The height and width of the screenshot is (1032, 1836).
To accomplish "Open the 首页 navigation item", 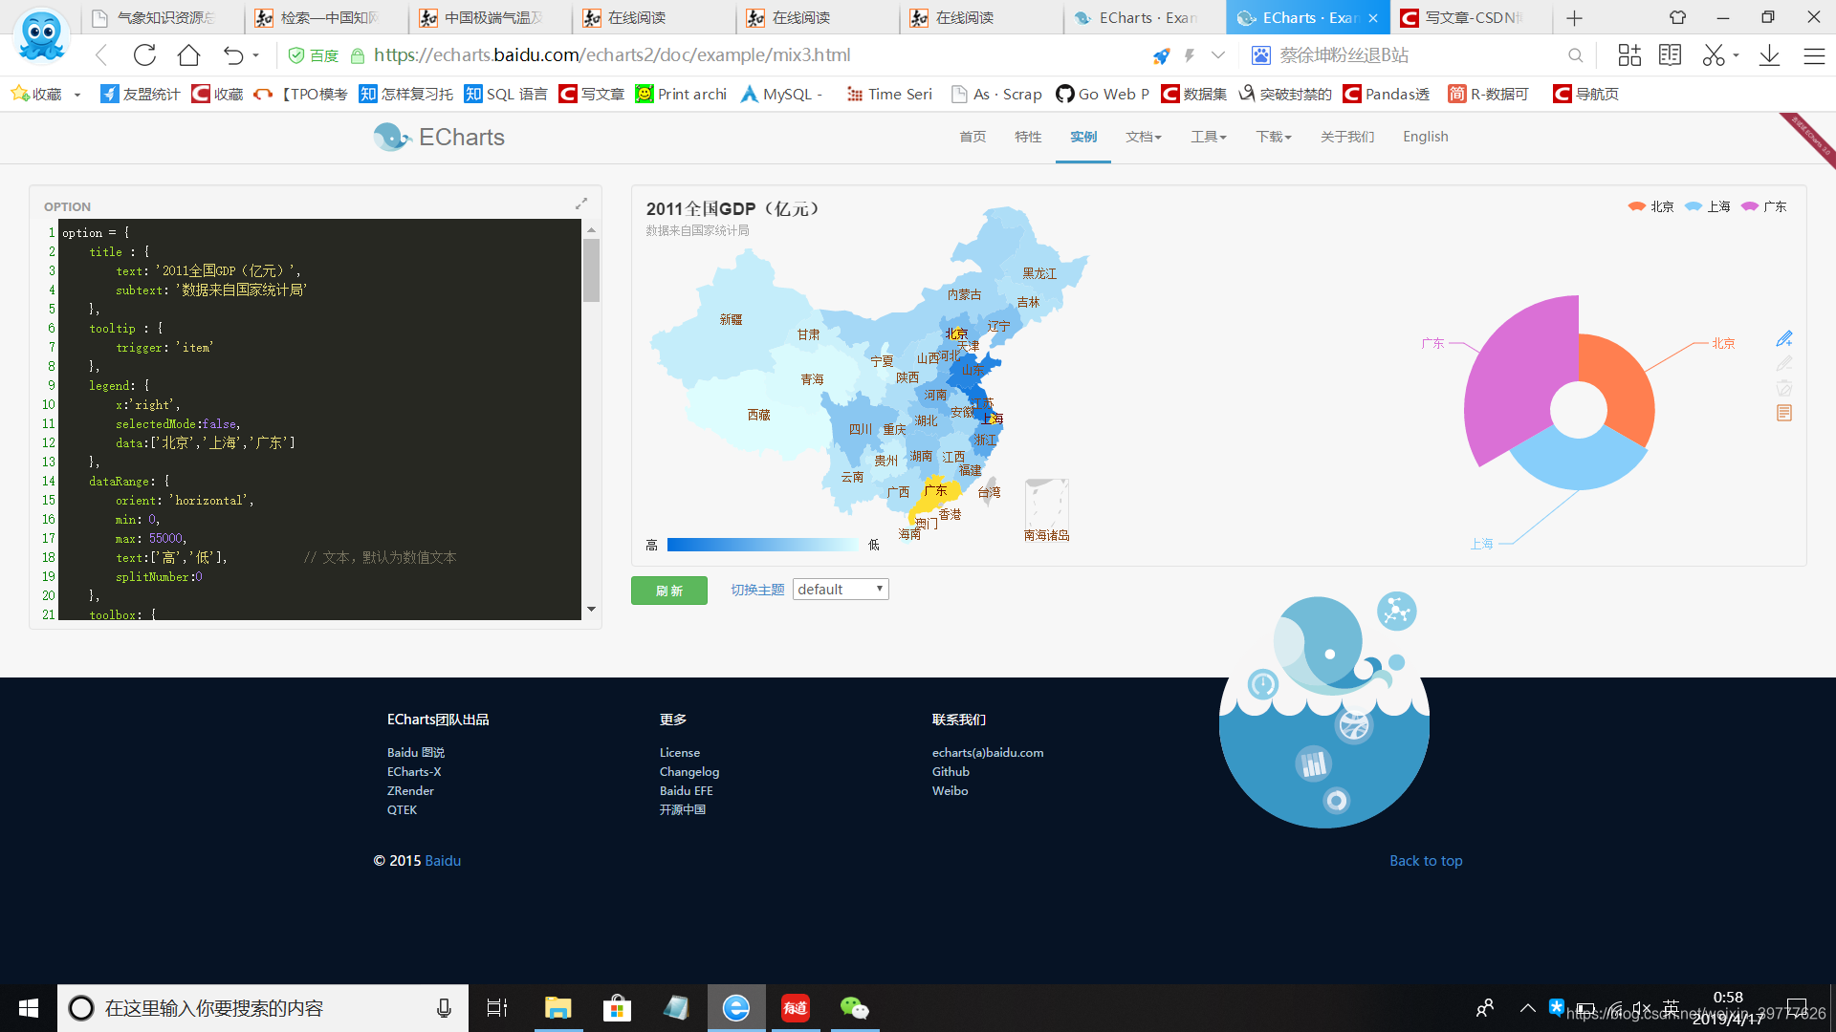I will click(973, 137).
